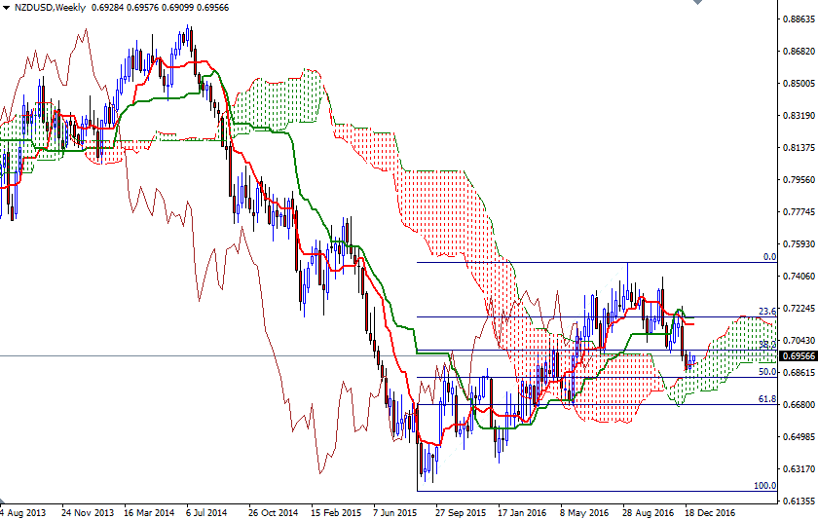The image size is (818, 520).
Task: Click price axis label 0.86820
Action: (799, 51)
